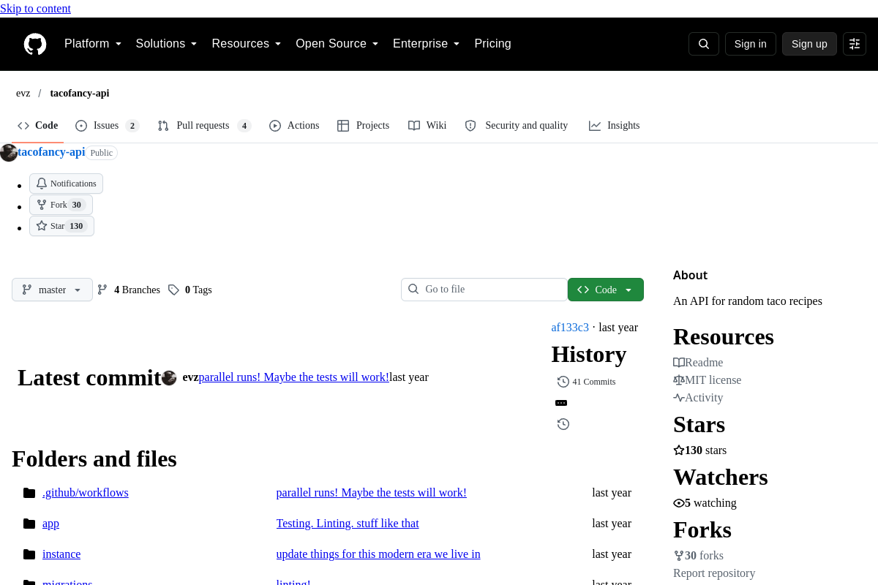Open the Security and quality tab
Image resolution: width=878 pixels, height=585 pixels.
(x=517, y=126)
